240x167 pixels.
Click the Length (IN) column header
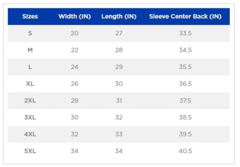(119, 17)
